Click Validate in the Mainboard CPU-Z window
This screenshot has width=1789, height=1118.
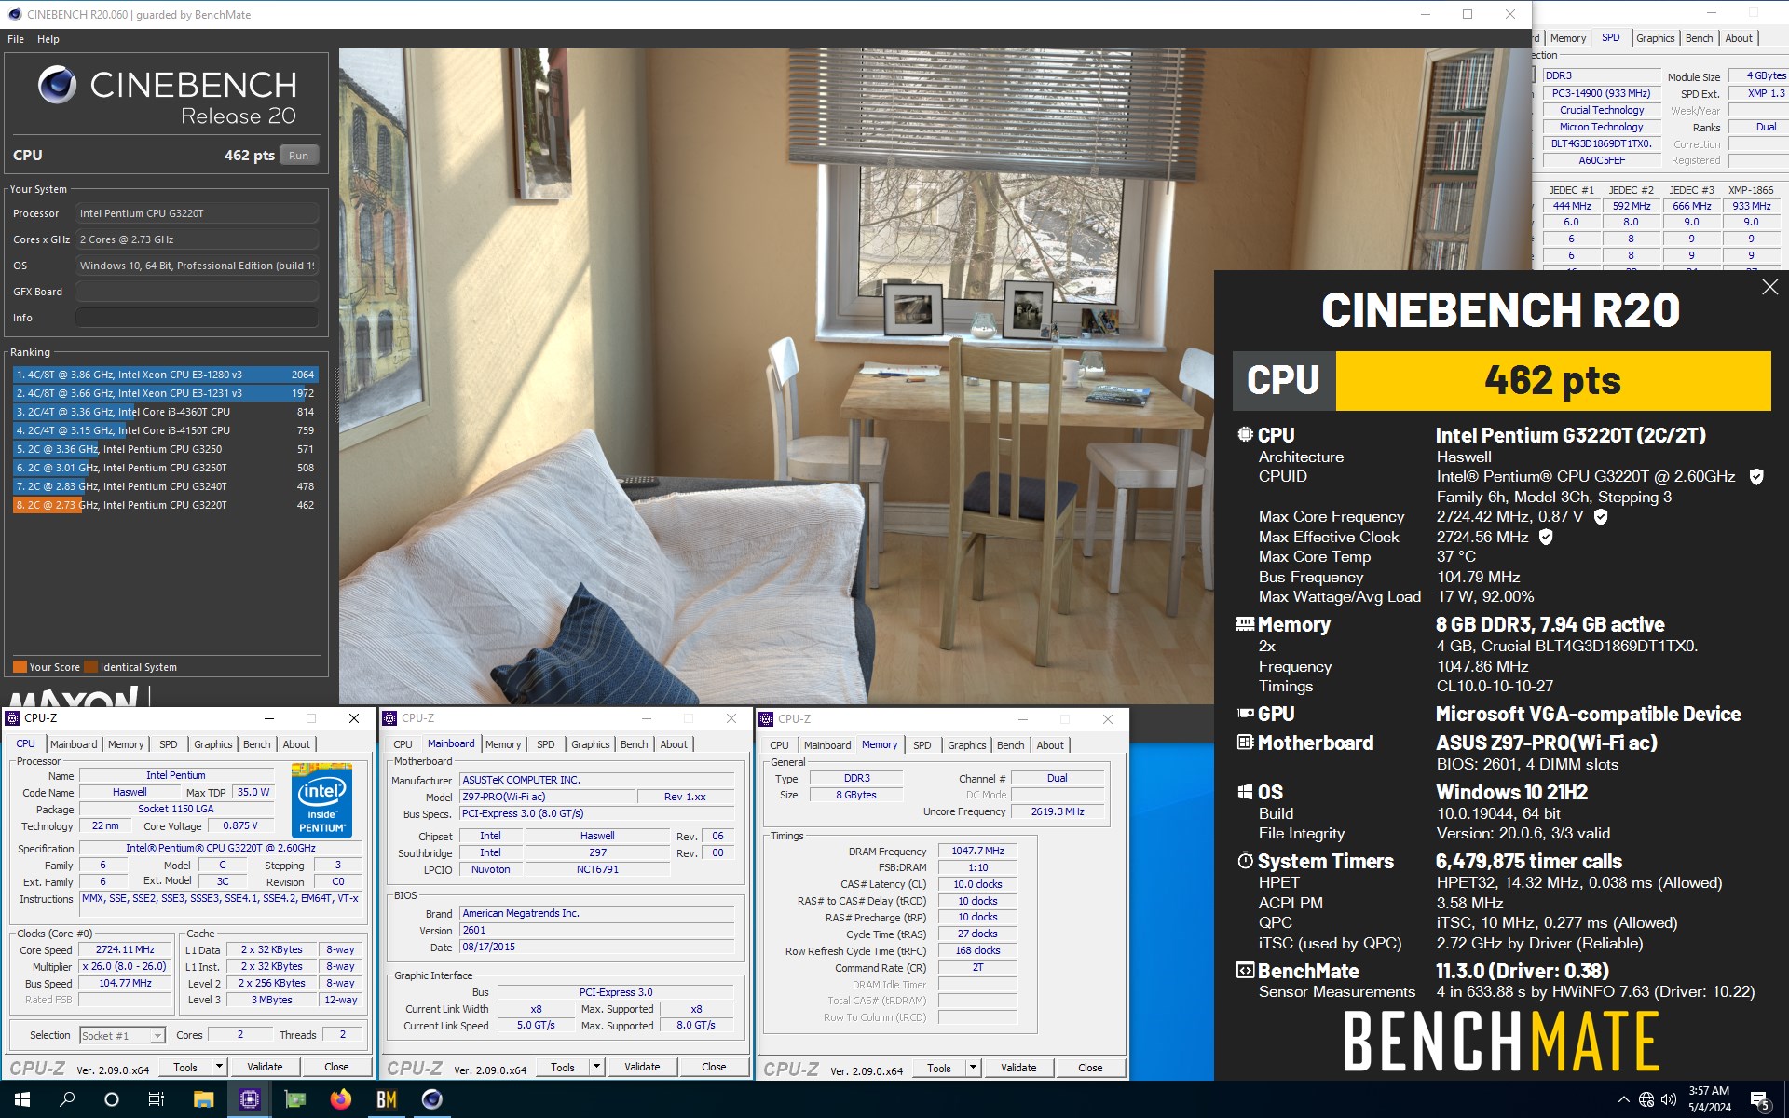(642, 1067)
